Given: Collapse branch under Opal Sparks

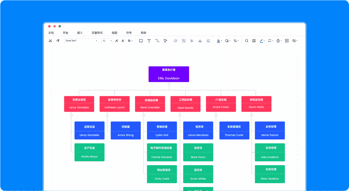Looking at the screenshot, I should coord(180,115).
